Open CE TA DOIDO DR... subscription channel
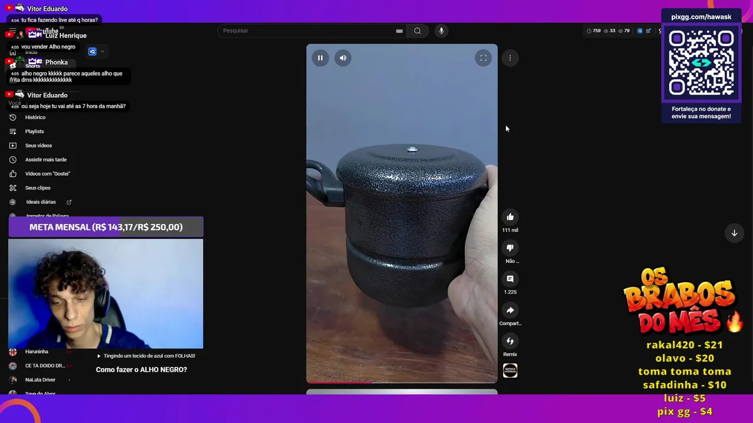This screenshot has height=423, width=753. coord(45,366)
